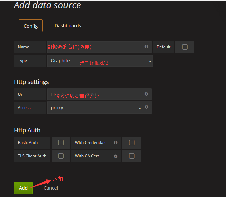Open the Type dropdown showing Graphite
226x197 pixels.
[x=100, y=61]
